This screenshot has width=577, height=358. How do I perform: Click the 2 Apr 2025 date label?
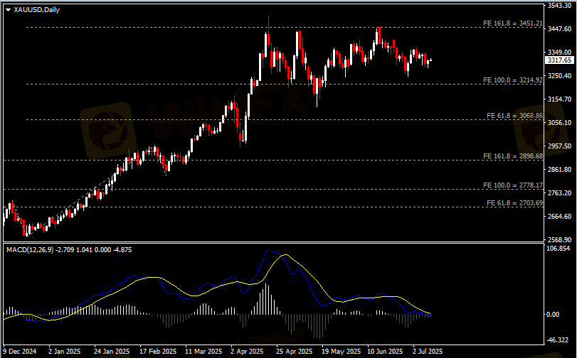247,352
